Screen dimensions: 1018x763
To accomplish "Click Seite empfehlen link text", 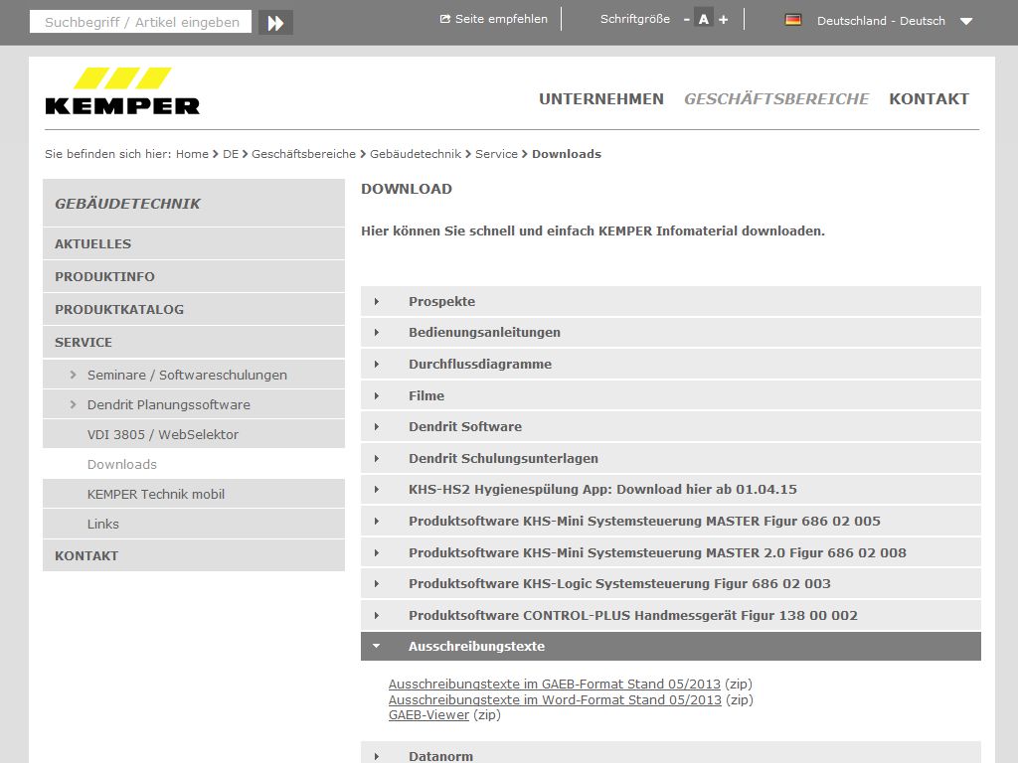I will click(x=501, y=20).
